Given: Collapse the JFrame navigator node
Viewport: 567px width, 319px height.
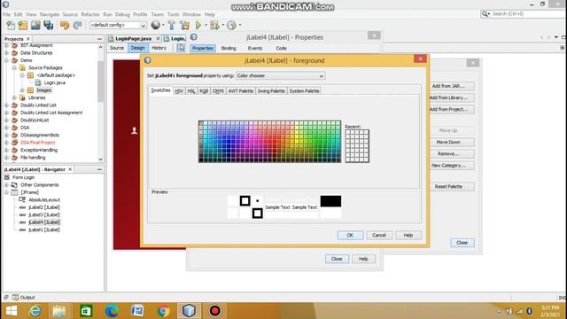Looking at the screenshot, I should point(6,192).
